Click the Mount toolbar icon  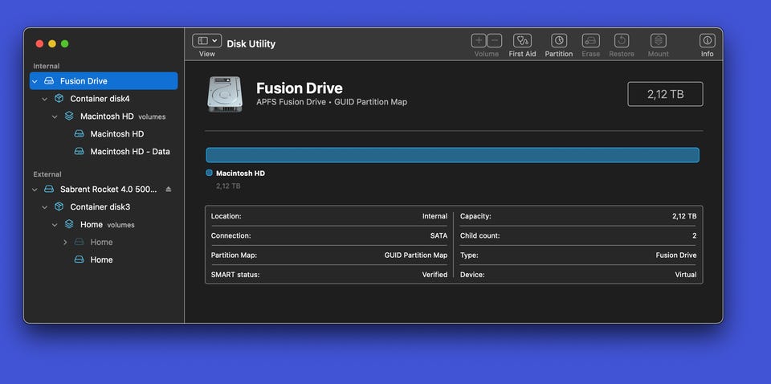(658, 41)
